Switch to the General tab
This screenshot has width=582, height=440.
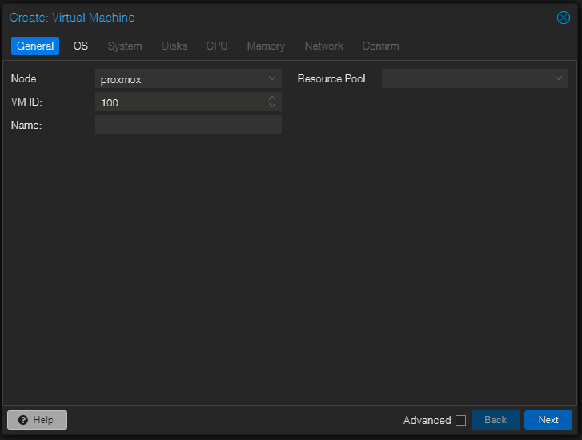(35, 46)
